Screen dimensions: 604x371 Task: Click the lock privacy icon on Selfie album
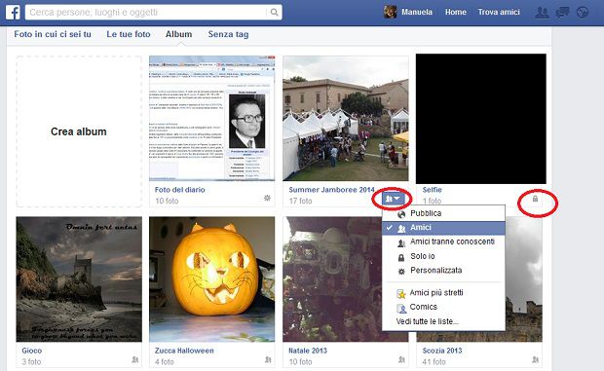[535, 199]
